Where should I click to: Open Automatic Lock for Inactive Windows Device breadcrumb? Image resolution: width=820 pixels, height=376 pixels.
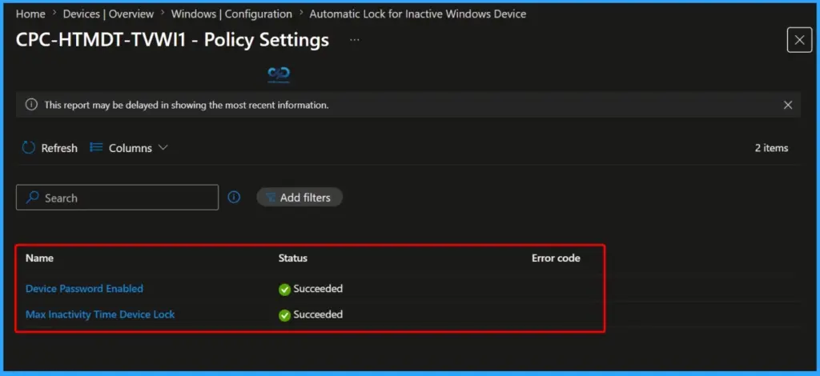pyautogui.click(x=418, y=14)
